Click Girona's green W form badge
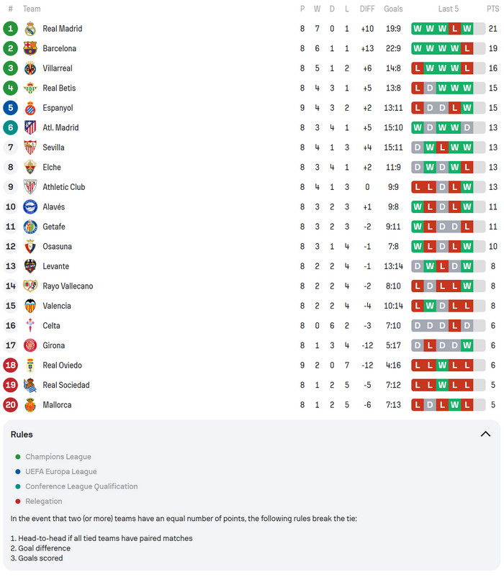Screen dimensions: 504x577 tap(467, 345)
